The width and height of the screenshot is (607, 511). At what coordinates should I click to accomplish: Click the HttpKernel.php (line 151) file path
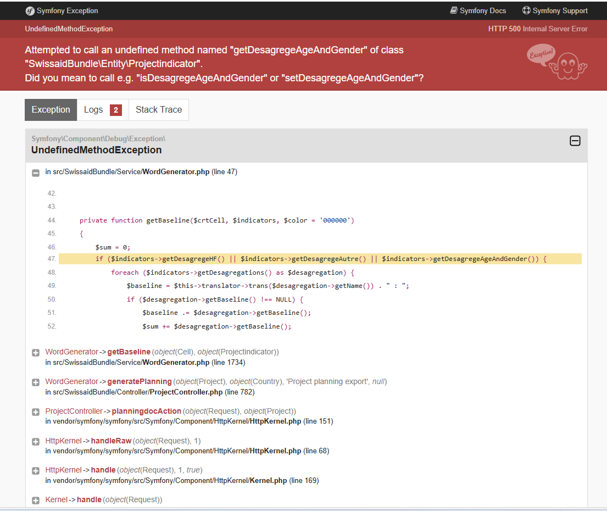(x=190, y=421)
